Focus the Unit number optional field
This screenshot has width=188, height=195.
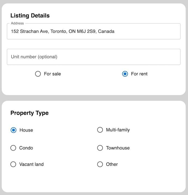click(x=93, y=57)
